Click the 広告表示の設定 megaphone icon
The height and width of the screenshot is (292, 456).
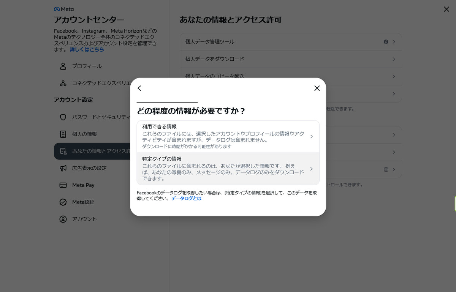click(63, 168)
